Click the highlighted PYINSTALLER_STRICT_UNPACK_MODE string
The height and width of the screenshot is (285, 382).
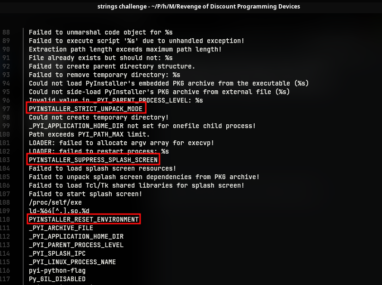(85, 109)
